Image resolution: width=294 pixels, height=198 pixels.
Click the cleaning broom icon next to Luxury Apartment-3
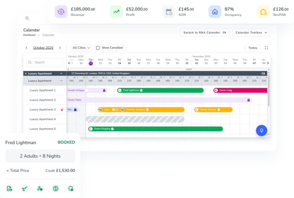pos(62,110)
